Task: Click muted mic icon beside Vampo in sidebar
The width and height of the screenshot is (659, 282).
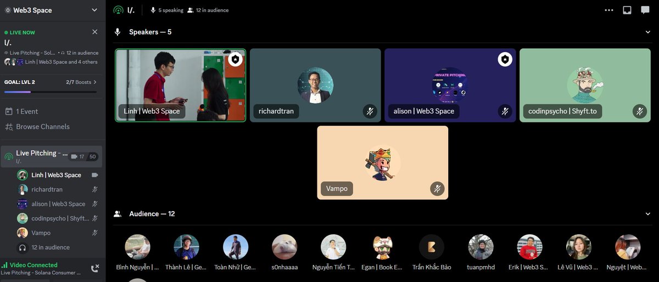Action: 95,233
